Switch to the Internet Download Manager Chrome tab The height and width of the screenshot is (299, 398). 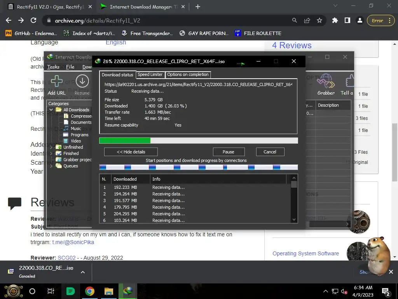[x=143, y=7]
